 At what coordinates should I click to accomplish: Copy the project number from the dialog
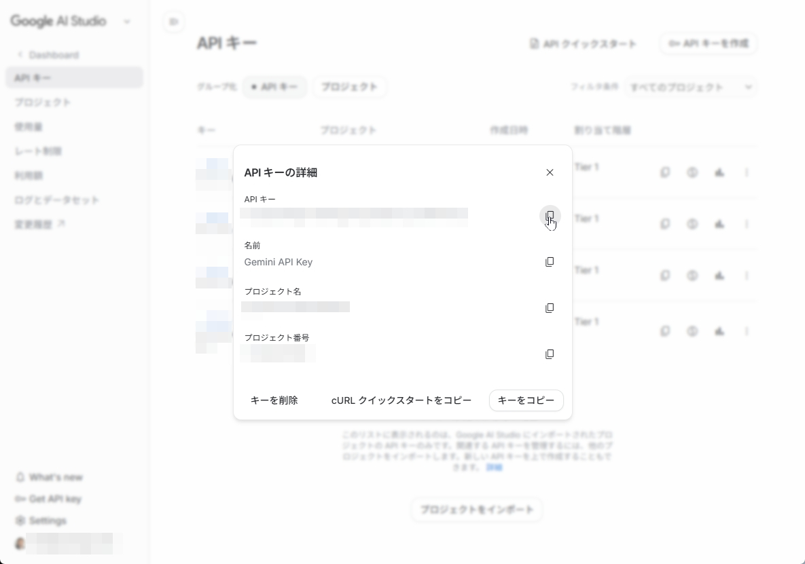550,354
